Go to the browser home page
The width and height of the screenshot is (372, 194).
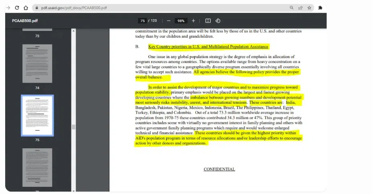(26, 8)
